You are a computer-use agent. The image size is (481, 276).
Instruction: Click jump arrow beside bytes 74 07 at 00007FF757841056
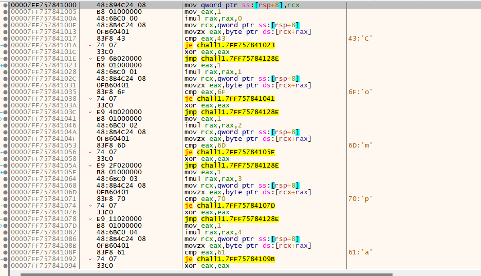click(90, 153)
